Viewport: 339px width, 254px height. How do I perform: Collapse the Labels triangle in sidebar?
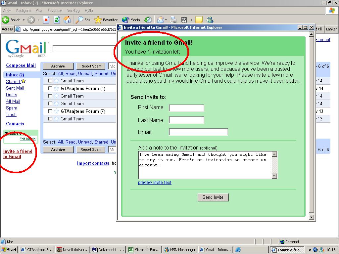click(6, 133)
